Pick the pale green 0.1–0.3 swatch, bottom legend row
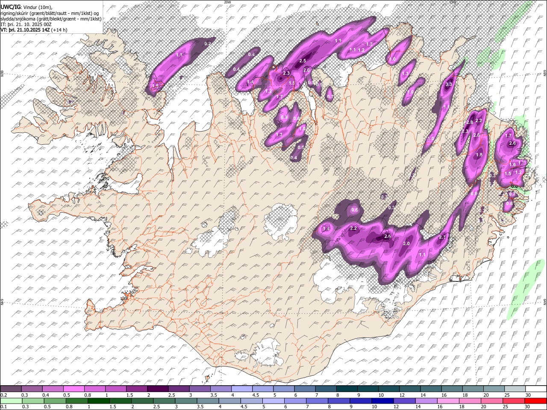Image resolution: width=547 pixels, height=410 pixels. click(x=12, y=401)
